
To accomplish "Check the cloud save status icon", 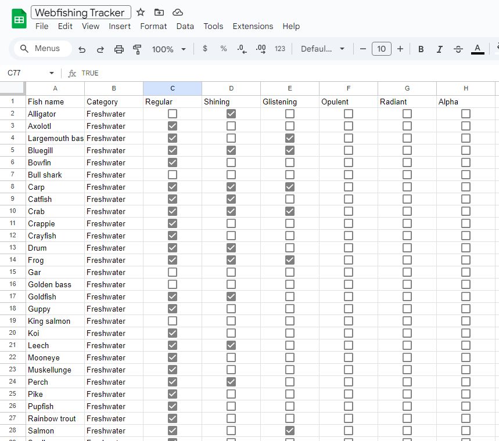I will coord(178,12).
